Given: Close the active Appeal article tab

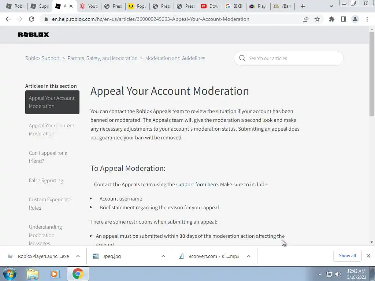Looking at the screenshot, I should [71, 6].
